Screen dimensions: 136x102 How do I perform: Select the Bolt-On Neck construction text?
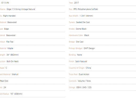13,61
